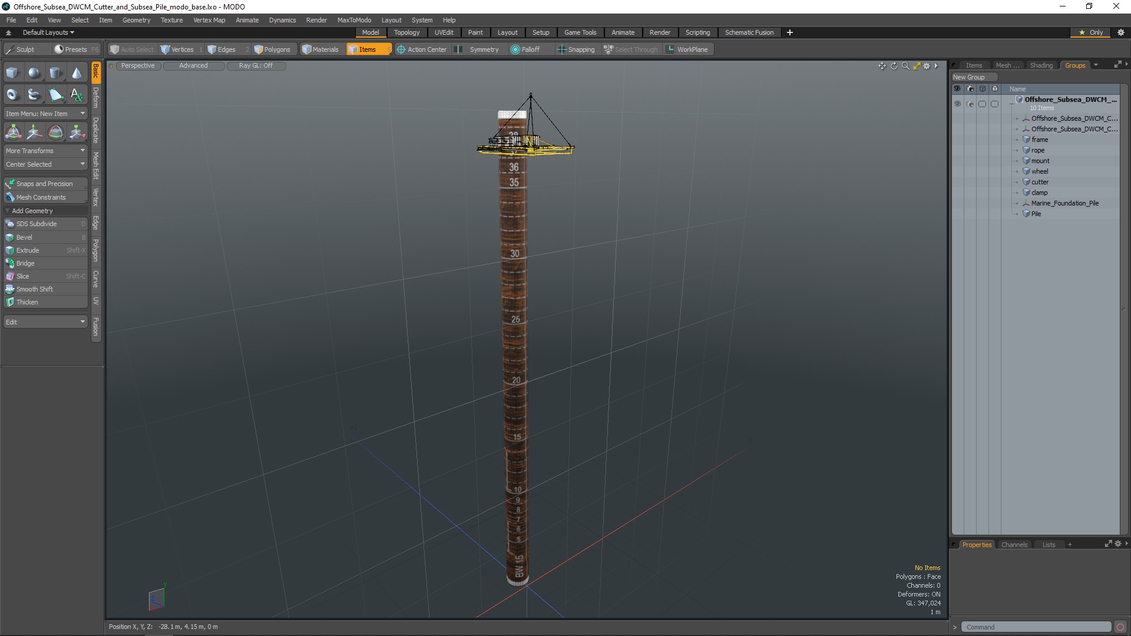Click the Center Selected dropdown
Viewport: 1131px width, 636px height.
(x=44, y=164)
